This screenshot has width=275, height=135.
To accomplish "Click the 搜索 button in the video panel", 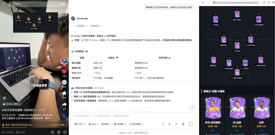I will (x=62, y=4).
